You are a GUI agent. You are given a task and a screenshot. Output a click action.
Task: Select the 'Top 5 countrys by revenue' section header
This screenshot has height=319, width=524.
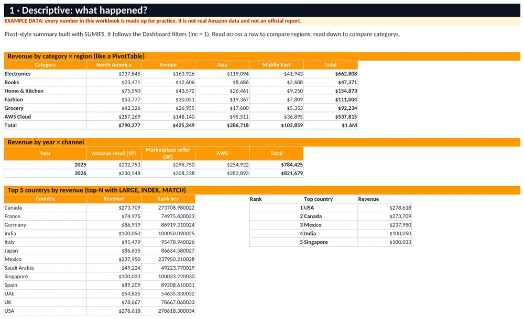pos(262,190)
